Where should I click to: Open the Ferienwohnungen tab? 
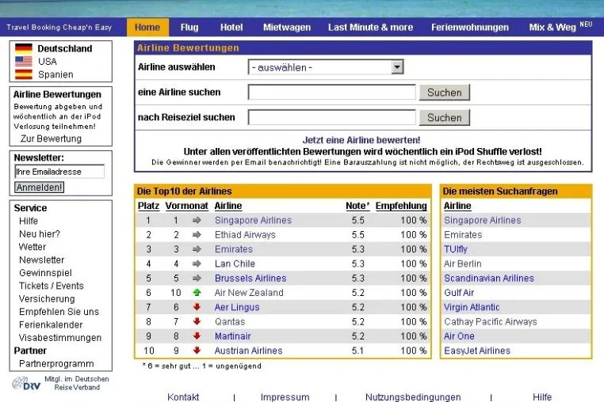[470, 28]
